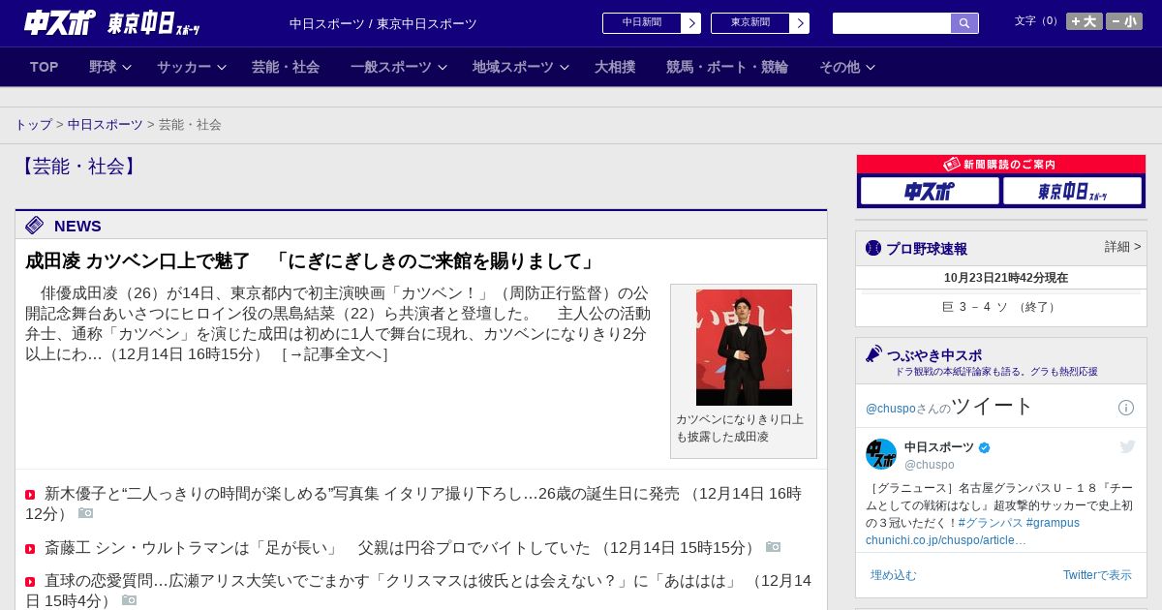Click the 中スポ logo in the header
Image resolution: width=1162 pixels, height=610 pixels.
click(x=59, y=22)
